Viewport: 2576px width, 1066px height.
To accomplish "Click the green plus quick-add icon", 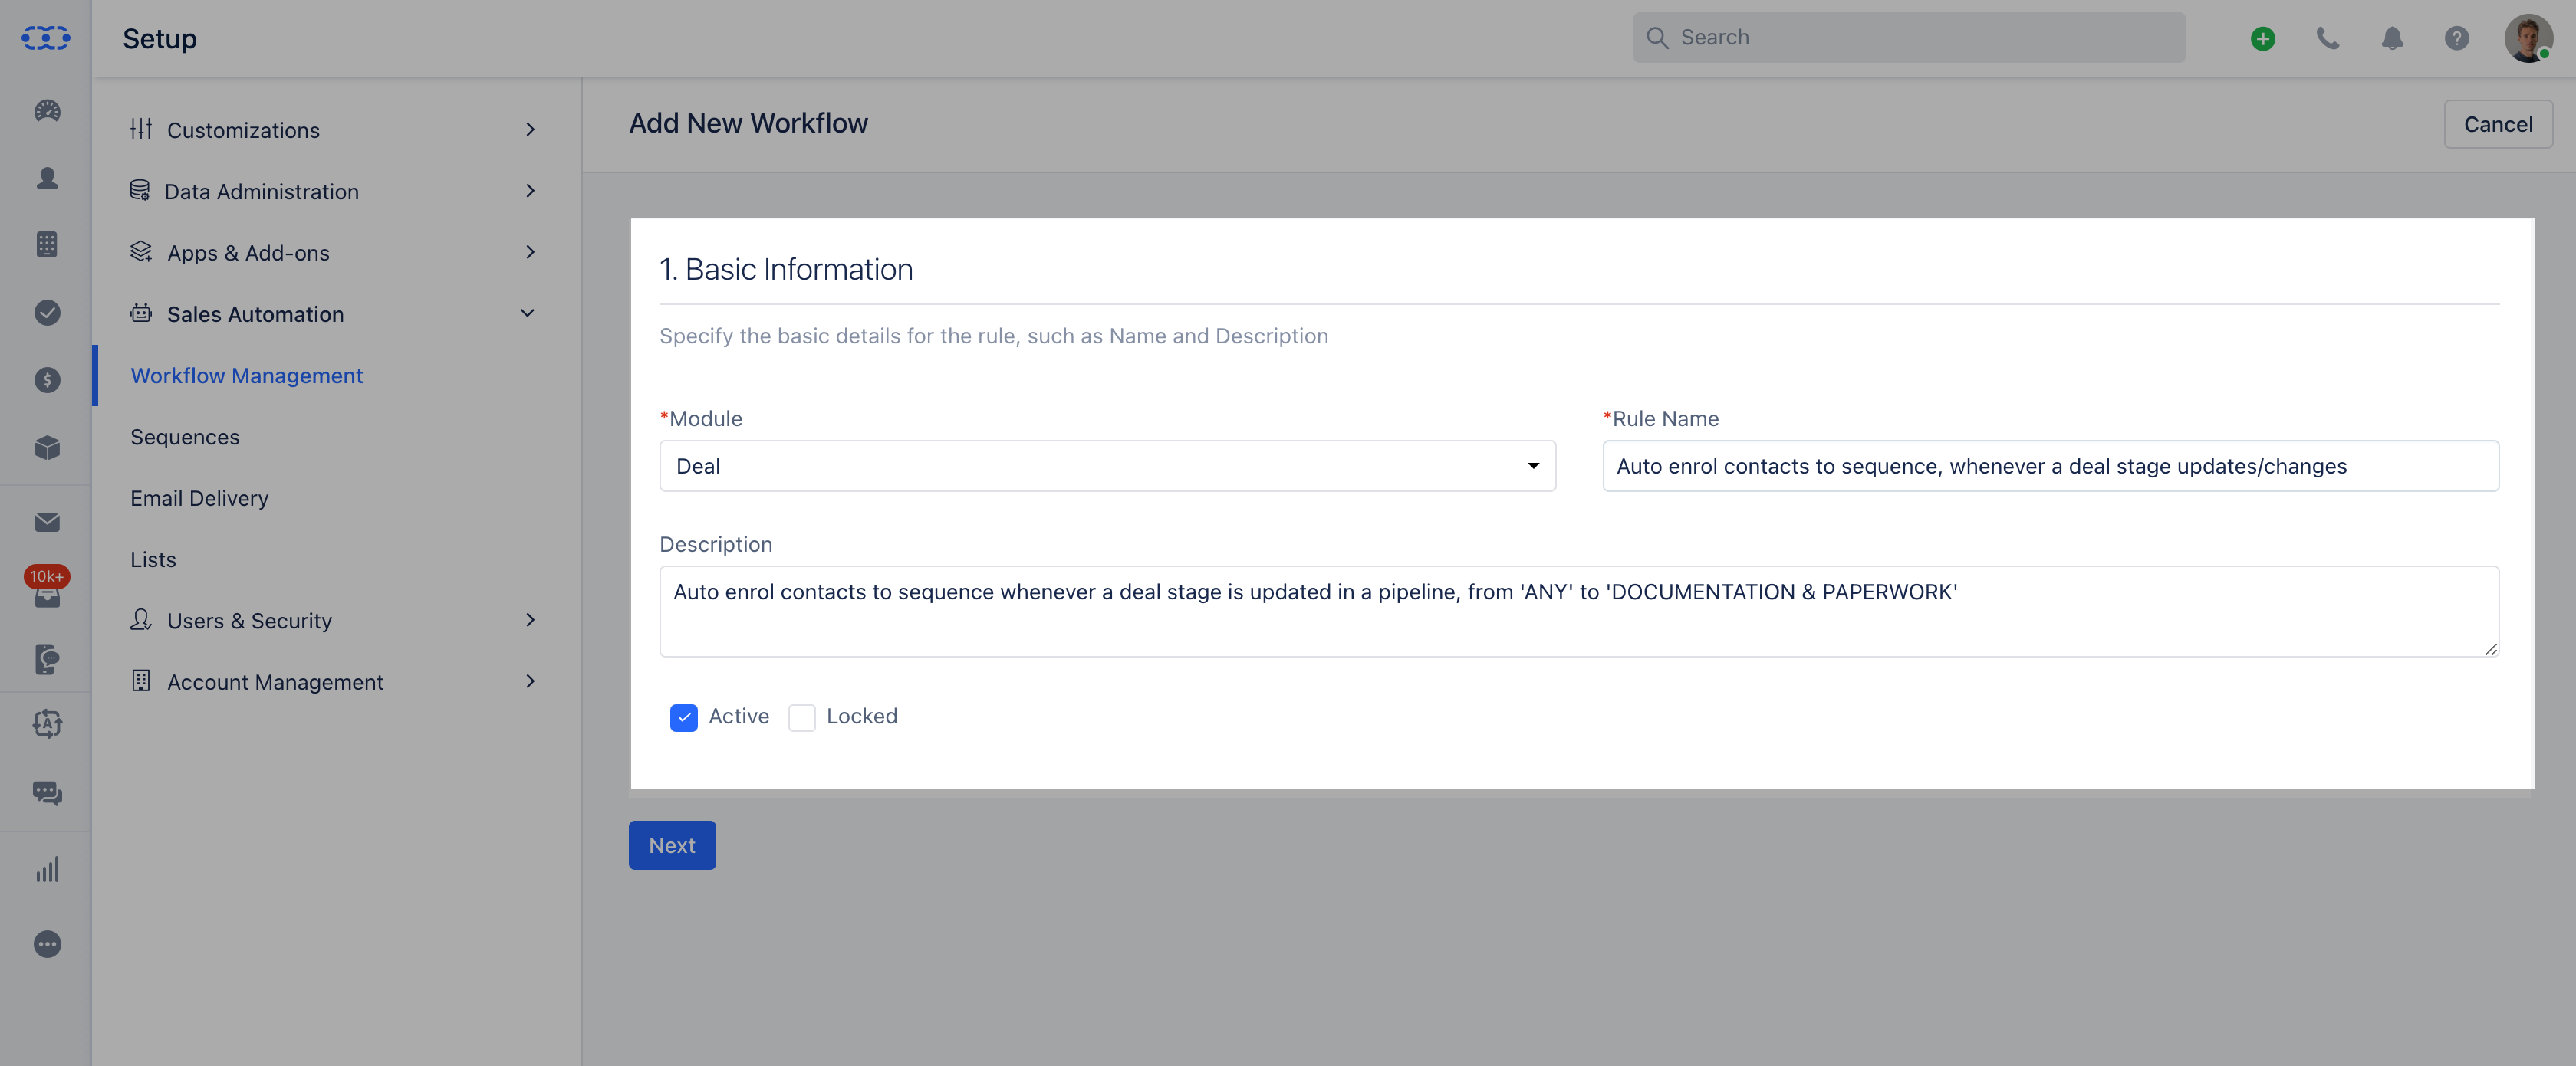I will (x=2263, y=38).
